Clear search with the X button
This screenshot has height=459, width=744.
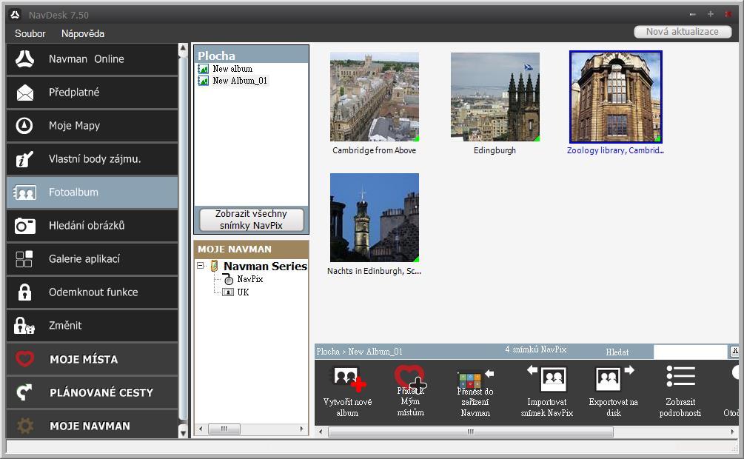click(734, 351)
